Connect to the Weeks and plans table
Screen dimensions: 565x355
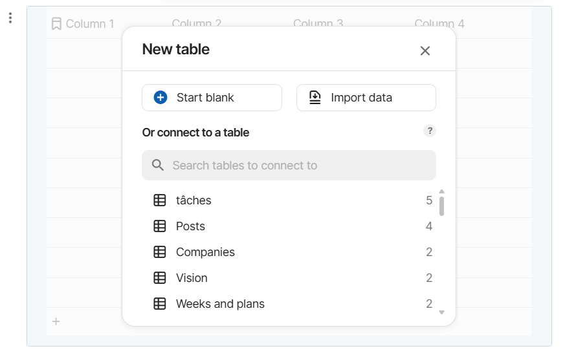tap(220, 304)
